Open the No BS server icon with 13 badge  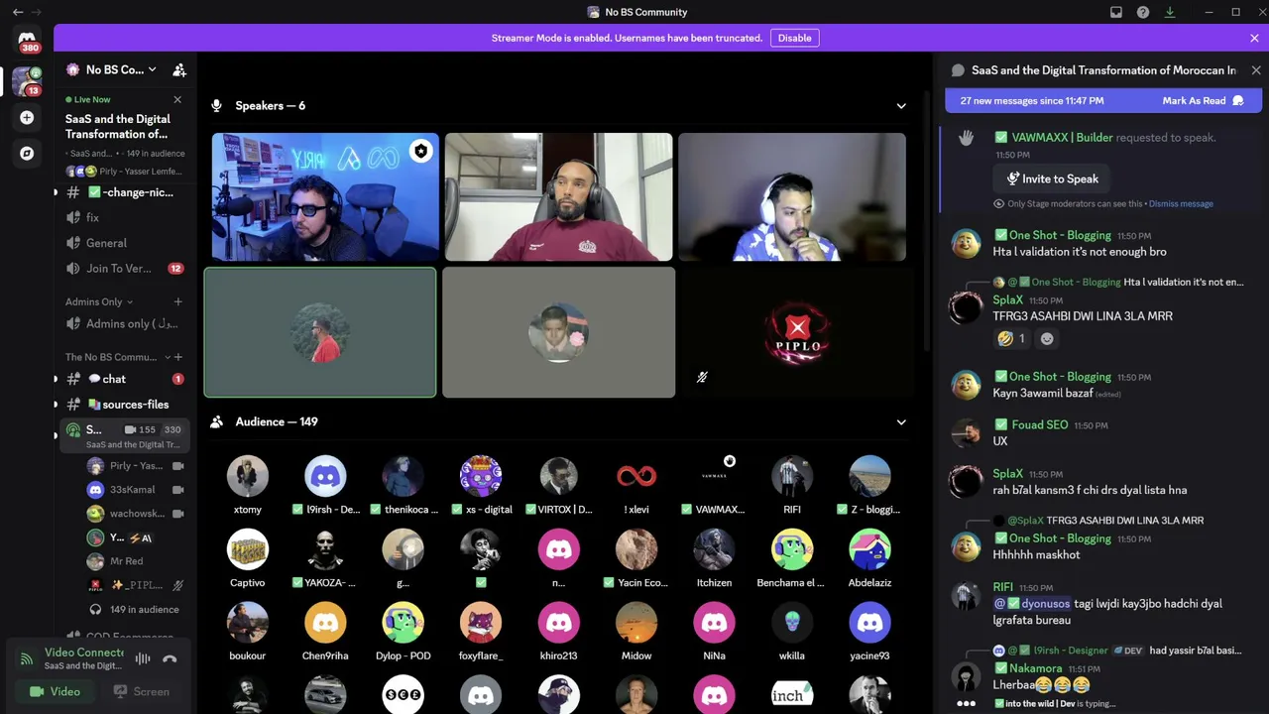(27, 81)
